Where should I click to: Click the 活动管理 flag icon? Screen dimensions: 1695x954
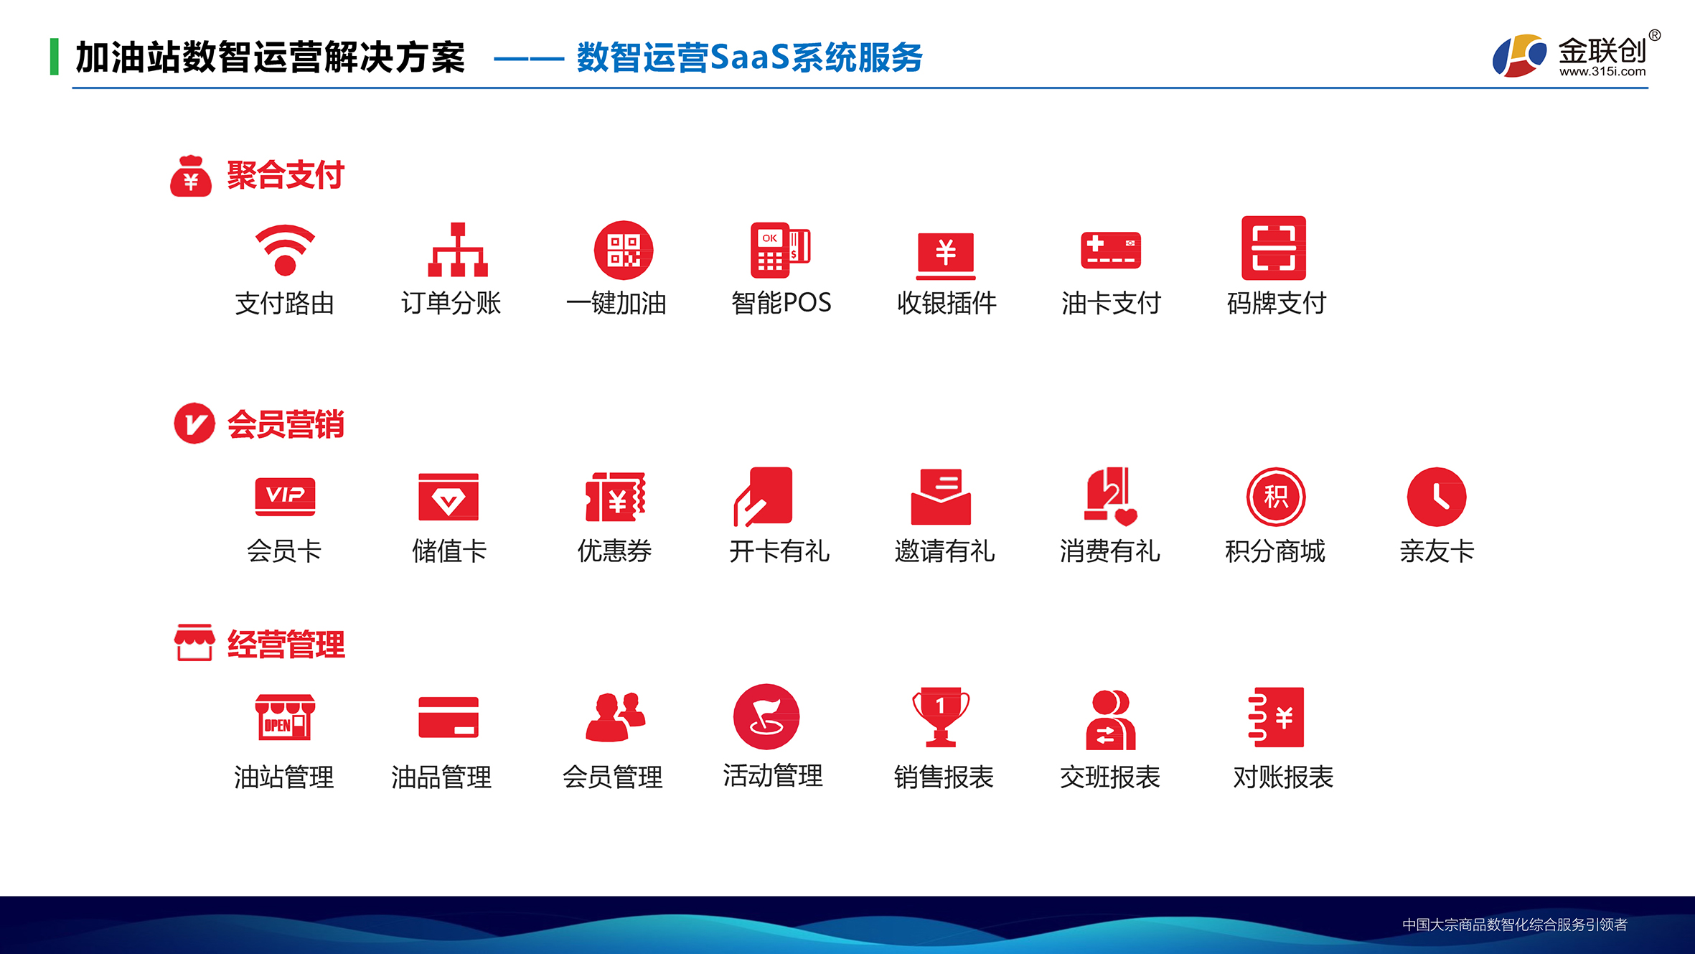766,717
